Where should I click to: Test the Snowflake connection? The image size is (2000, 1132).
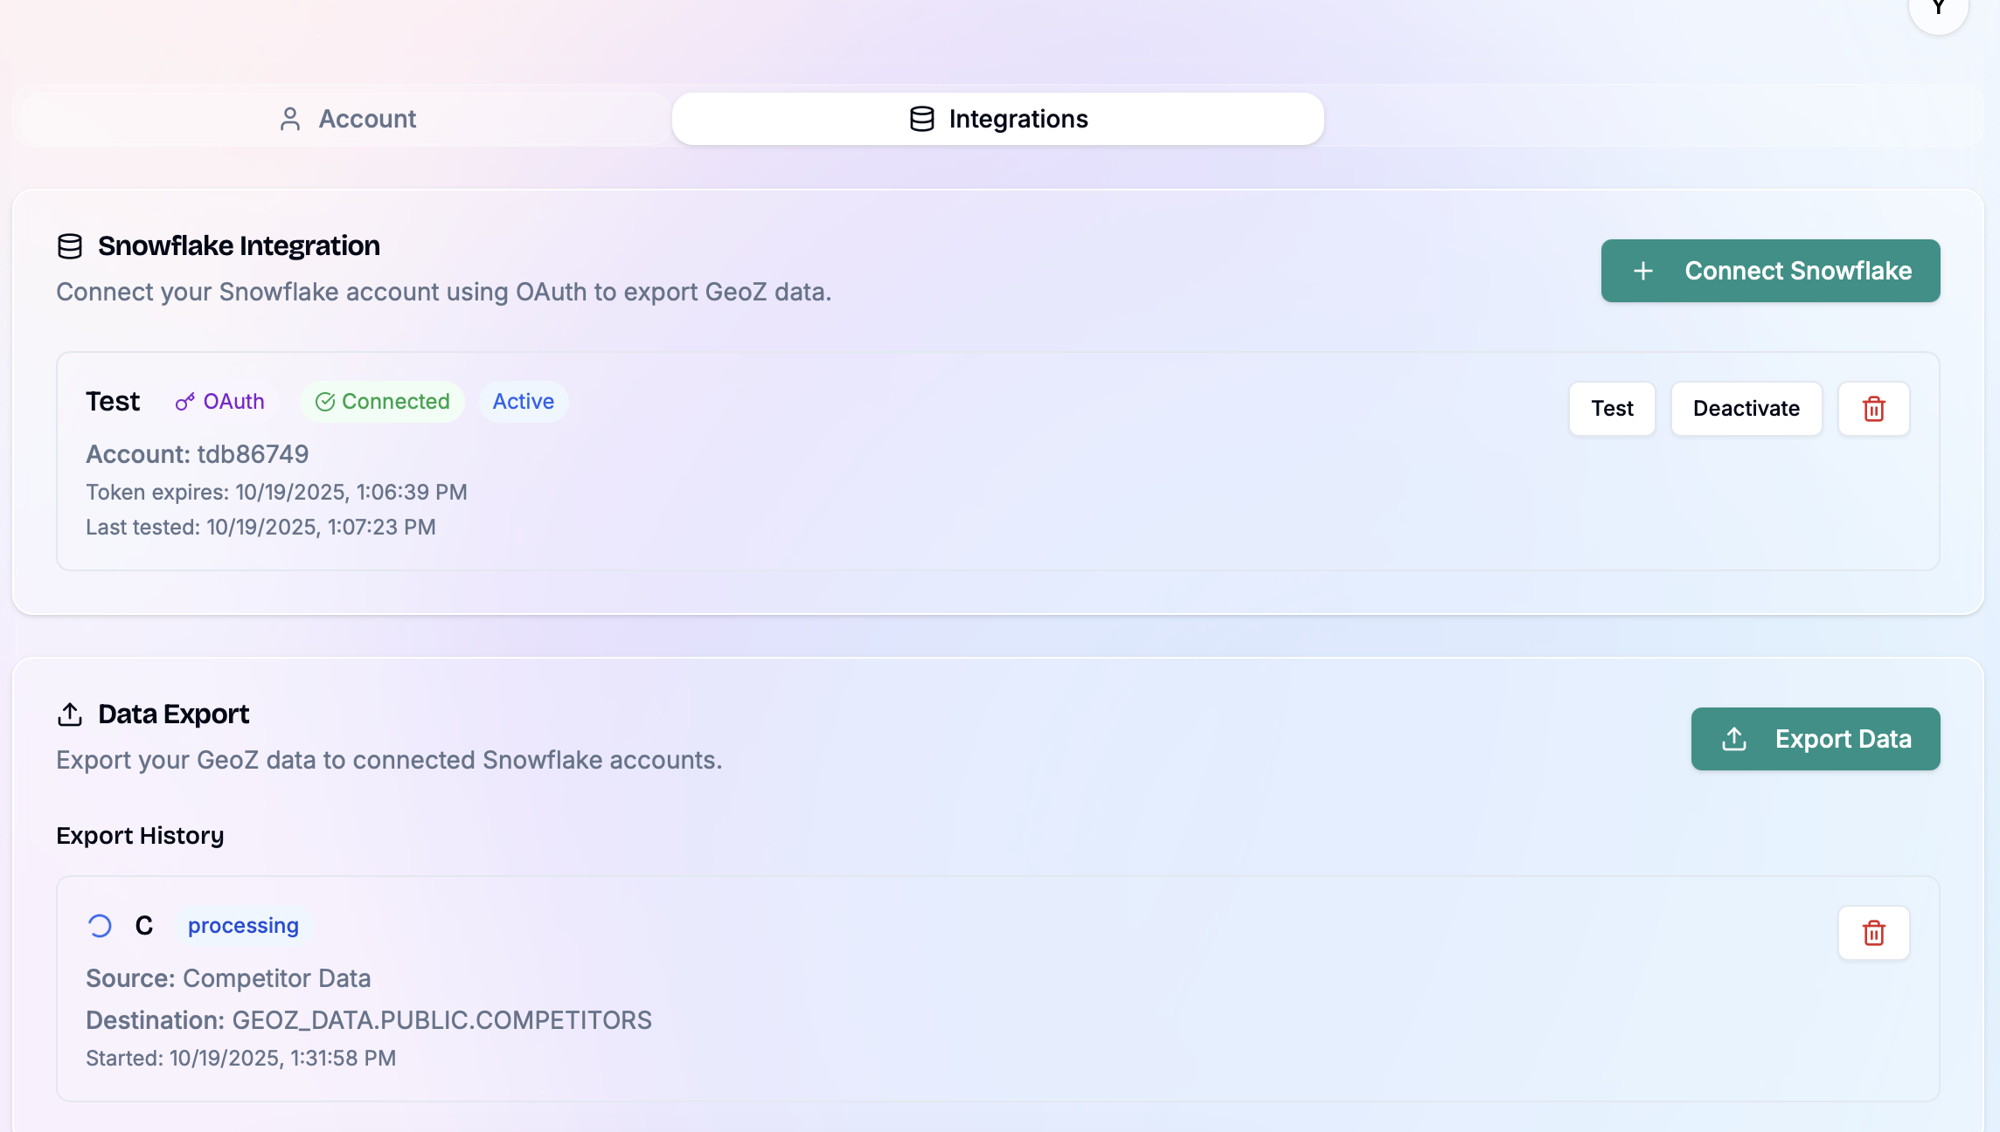click(x=1611, y=409)
